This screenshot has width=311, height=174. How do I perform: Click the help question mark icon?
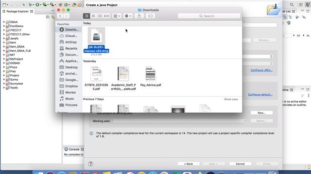(91, 164)
